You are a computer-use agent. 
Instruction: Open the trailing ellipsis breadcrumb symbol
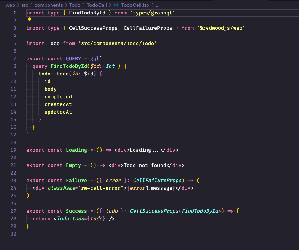click(x=157, y=5)
